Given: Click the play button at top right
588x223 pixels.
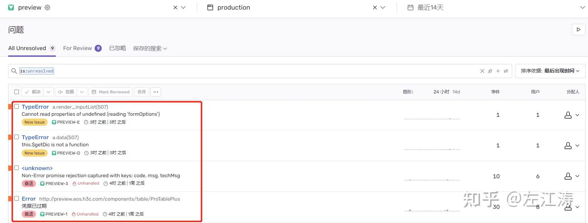Looking at the screenshot, I should [578, 29].
